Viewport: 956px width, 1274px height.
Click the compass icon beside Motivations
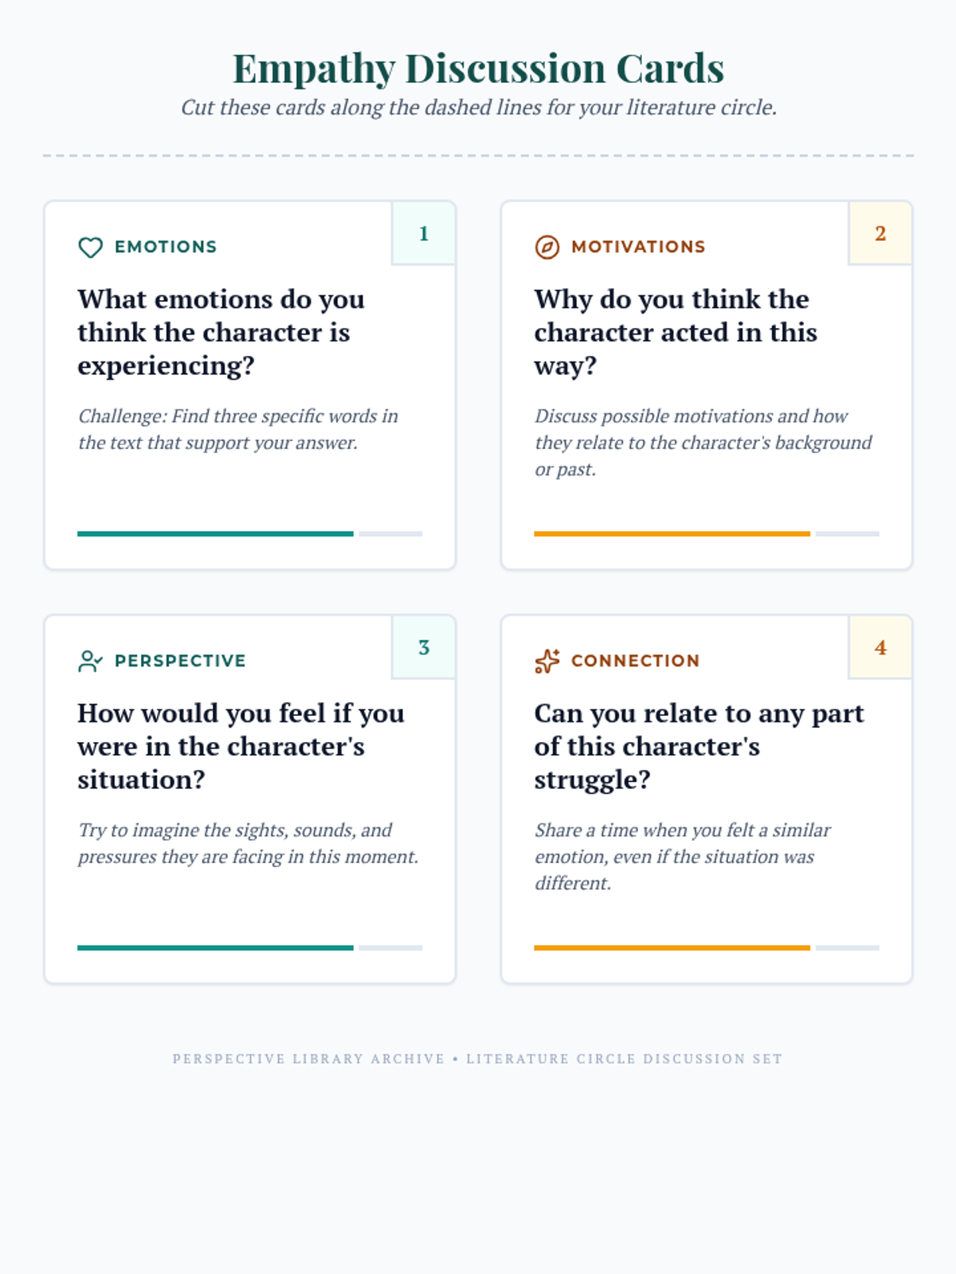click(547, 247)
